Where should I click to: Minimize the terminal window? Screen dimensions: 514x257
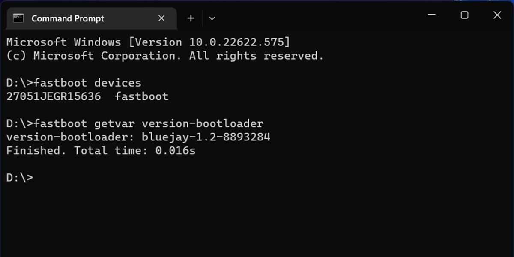click(432, 15)
